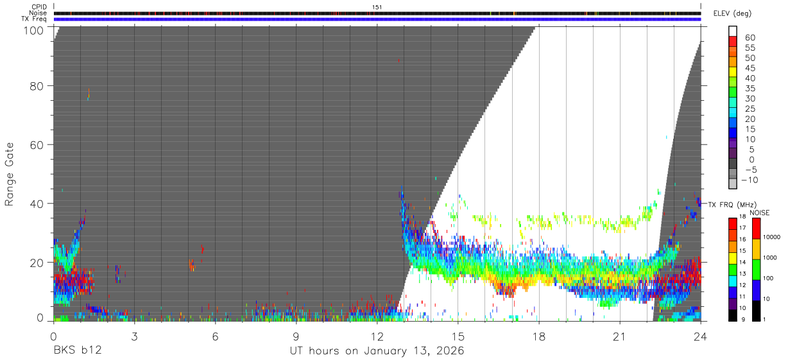This screenshot has height=364, width=788.
Task: Click the white top segment of ELEV color bar
Action: coord(733,30)
